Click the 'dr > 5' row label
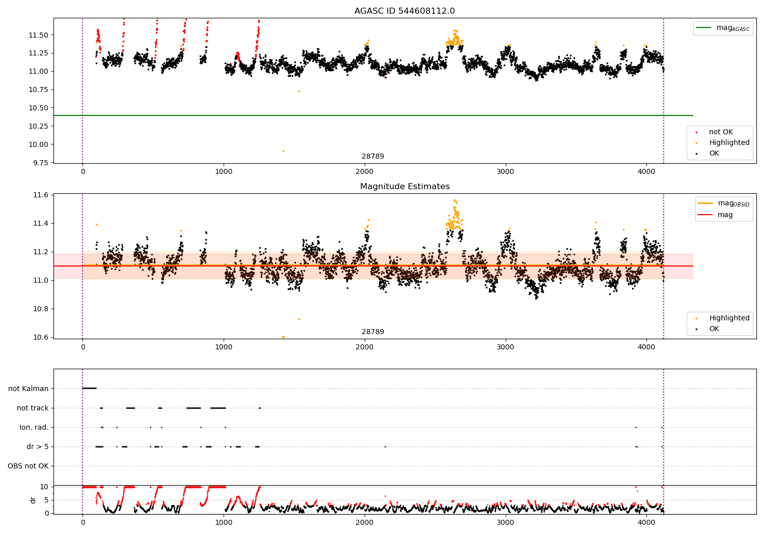Image resolution: width=764 pixels, height=534 pixels. (38, 447)
